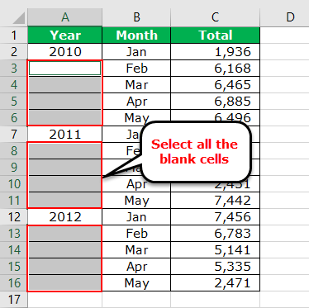Screen dimensions: 309x308
Task: Select row 10 header
Action: coord(14,184)
